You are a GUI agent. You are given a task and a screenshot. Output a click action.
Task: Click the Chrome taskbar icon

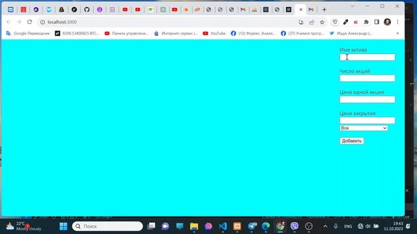pos(280,226)
